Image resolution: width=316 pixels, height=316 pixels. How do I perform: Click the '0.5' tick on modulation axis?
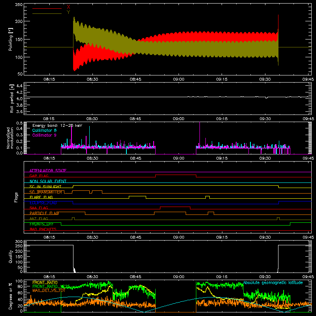[19, 123]
